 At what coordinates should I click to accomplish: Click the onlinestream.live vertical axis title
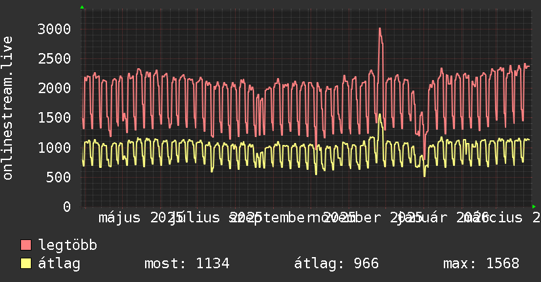tap(7, 108)
